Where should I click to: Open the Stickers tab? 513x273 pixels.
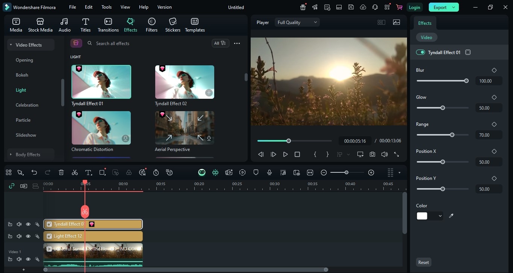click(x=173, y=25)
